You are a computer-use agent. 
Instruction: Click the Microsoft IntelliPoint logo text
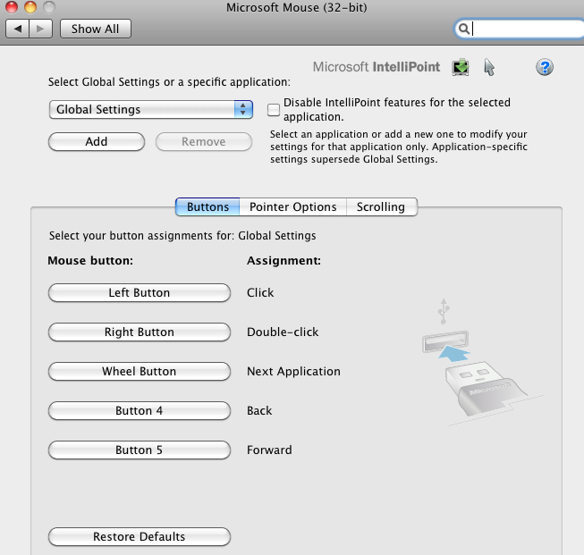[377, 67]
